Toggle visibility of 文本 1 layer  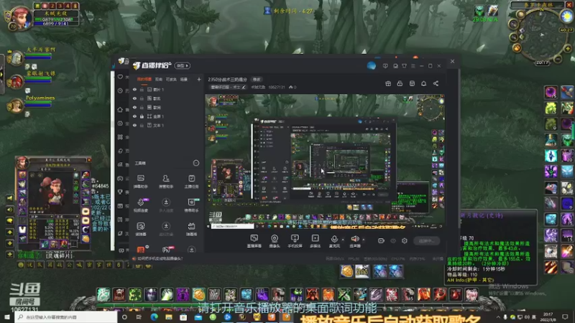134,125
